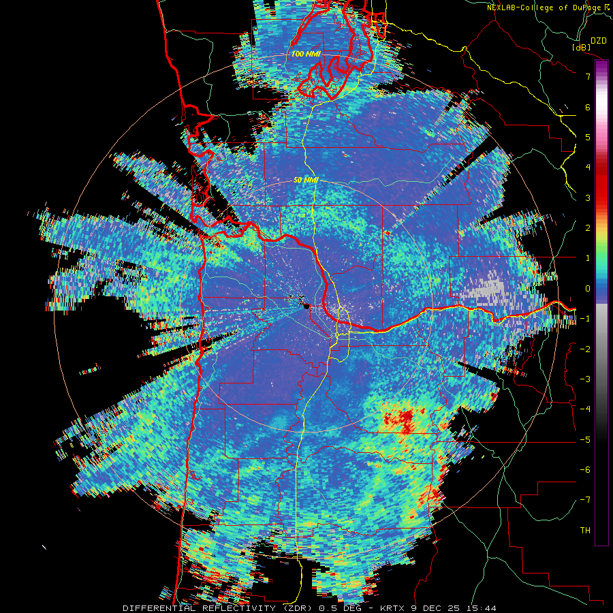This screenshot has height=613, width=613.
Task: Click the "5" value on the color scale
Action: pos(588,137)
